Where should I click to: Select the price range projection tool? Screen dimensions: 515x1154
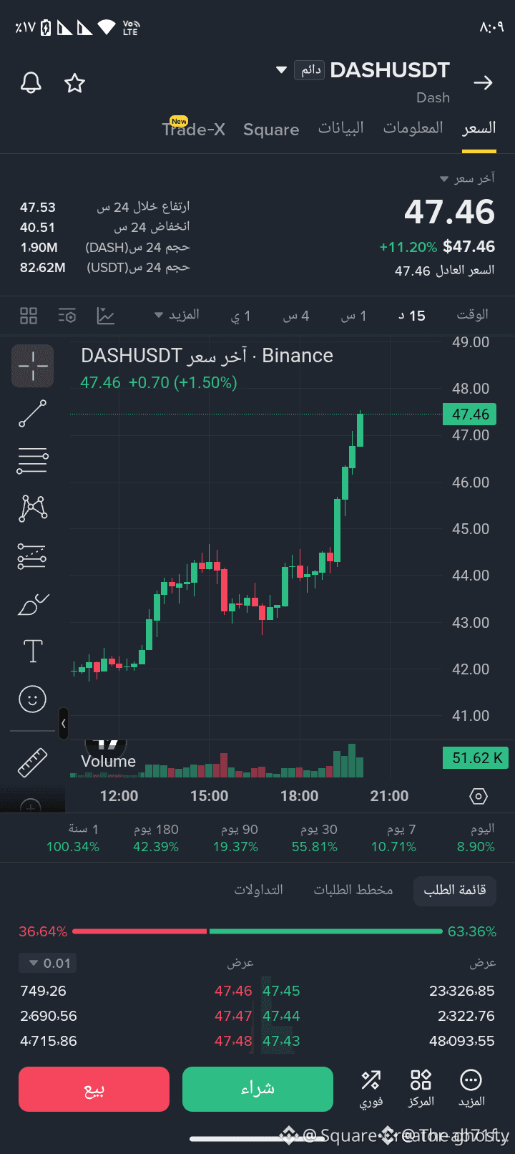(x=32, y=556)
